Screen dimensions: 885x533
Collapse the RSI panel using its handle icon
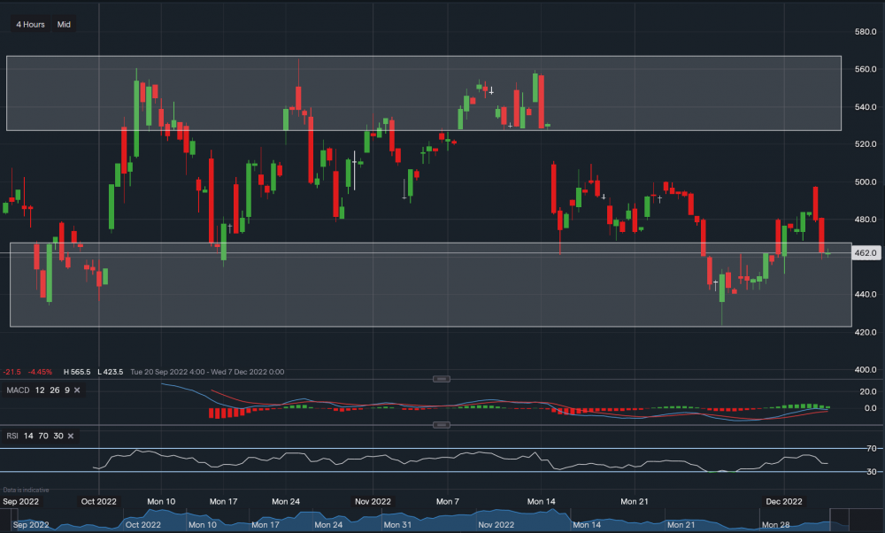440,424
